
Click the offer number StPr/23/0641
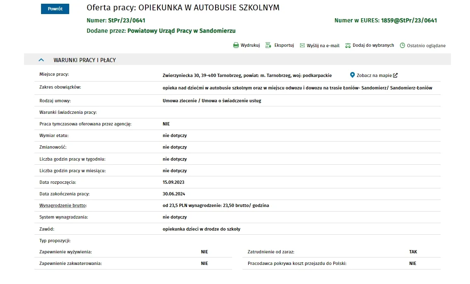tap(126, 21)
